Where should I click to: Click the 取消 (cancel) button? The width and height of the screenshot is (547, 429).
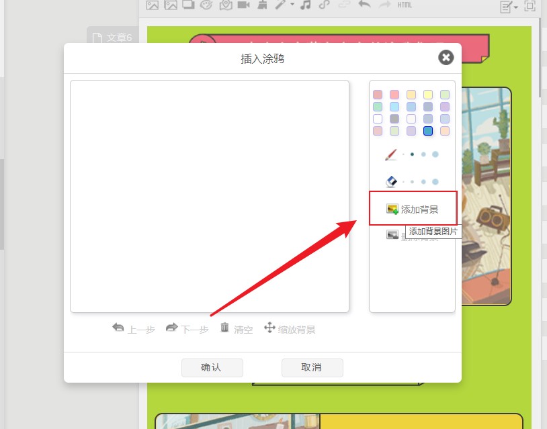point(312,367)
